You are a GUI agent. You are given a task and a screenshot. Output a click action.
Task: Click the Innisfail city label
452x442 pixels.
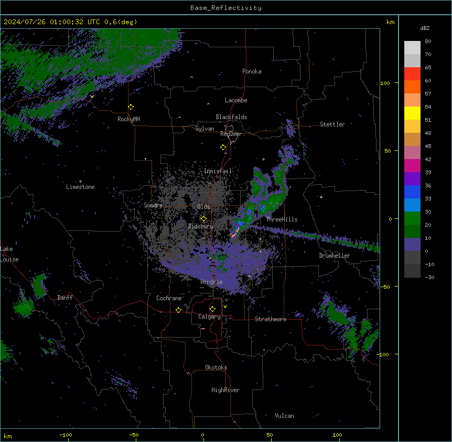218,171
